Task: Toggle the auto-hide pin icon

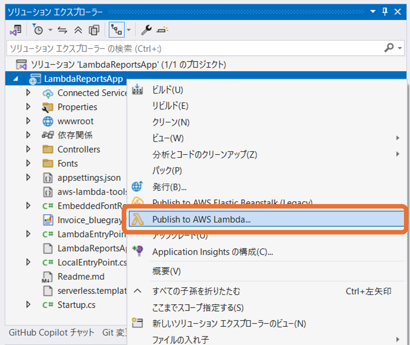Action: pos(385,12)
